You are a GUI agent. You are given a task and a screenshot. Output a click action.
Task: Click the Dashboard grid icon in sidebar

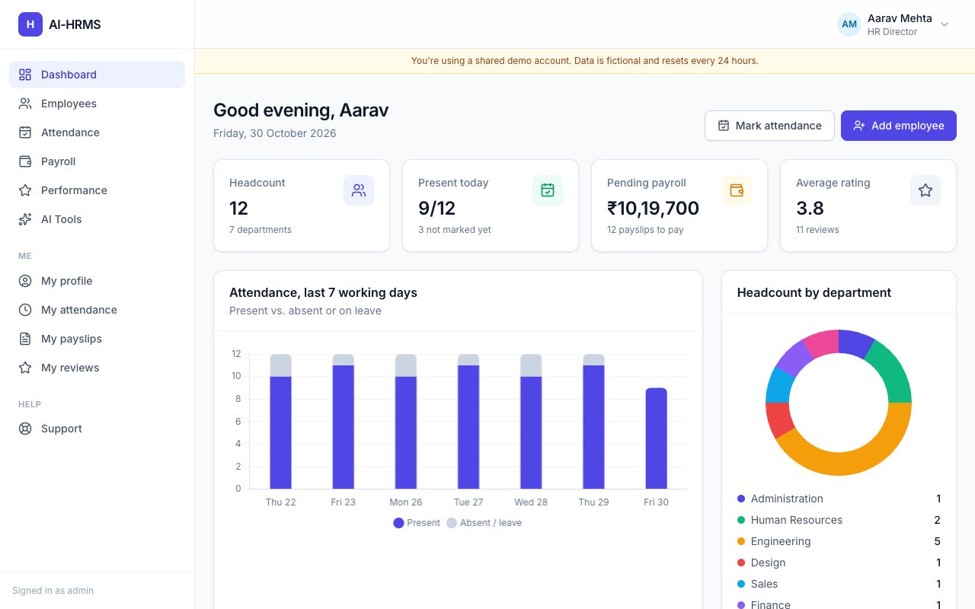click(25, 75)
